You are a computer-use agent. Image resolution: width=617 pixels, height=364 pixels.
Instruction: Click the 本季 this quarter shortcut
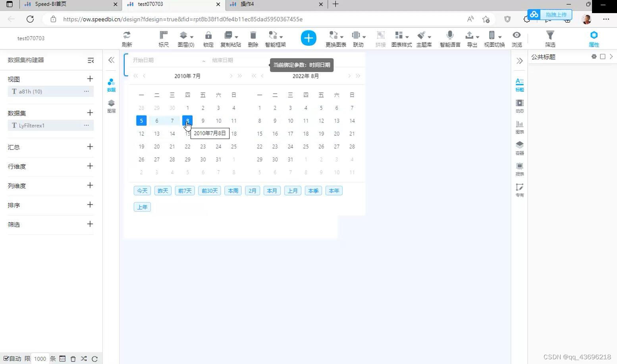[x=313, y=191]
